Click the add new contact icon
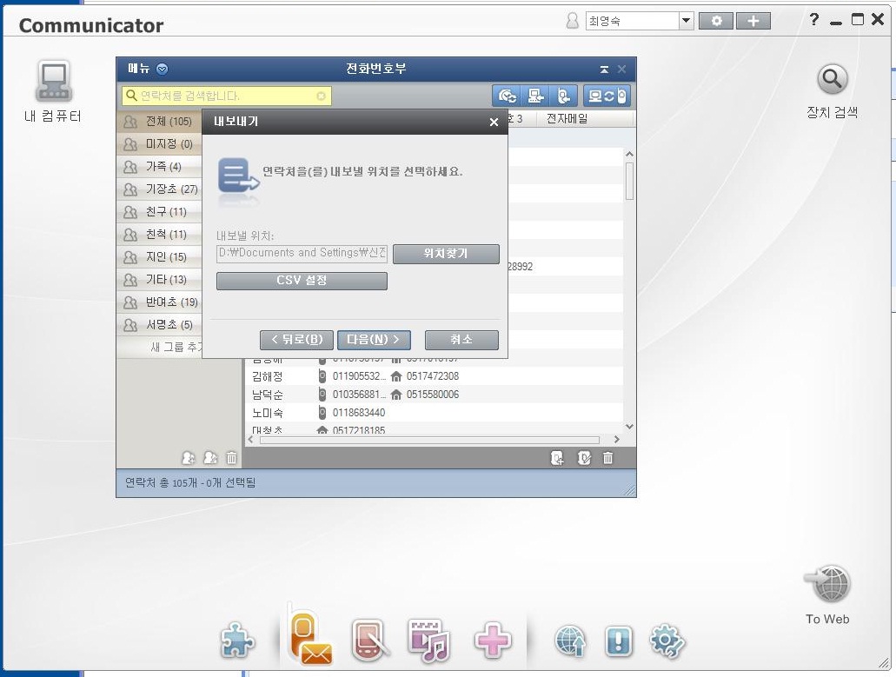The width and height of the screenshot is (896, 677). coord(557,458)
